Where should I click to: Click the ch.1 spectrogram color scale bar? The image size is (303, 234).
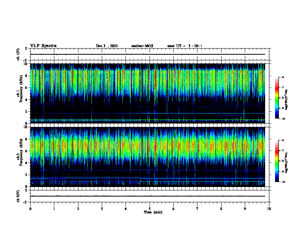coord(277,98)
